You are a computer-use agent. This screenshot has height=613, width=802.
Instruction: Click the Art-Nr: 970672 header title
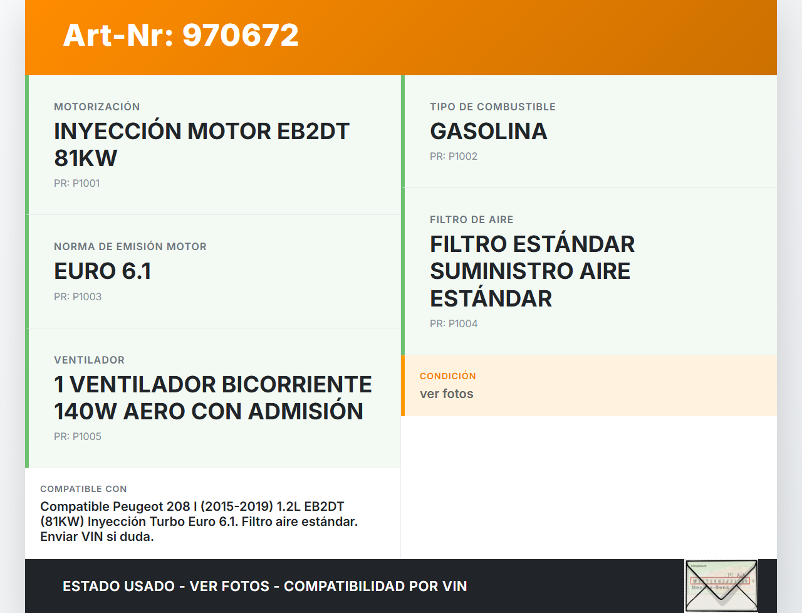point(181,35)
